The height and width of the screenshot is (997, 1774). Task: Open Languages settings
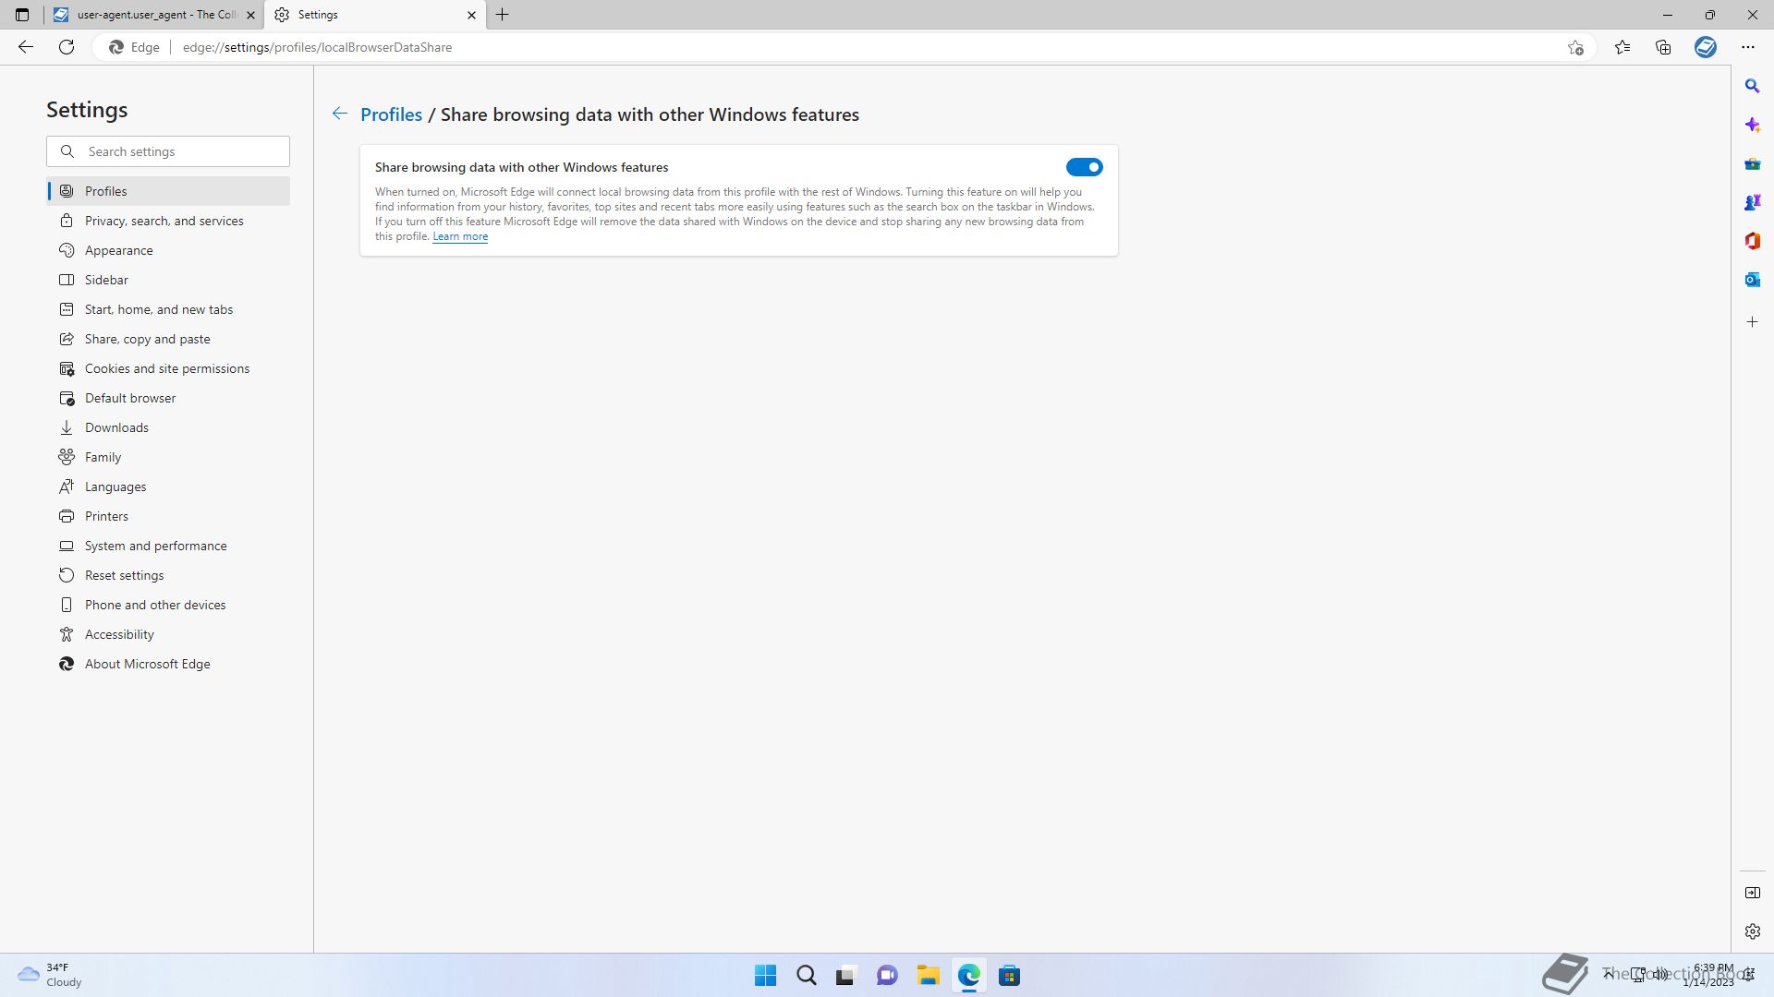pyautogui.click(x=168, y=486)
